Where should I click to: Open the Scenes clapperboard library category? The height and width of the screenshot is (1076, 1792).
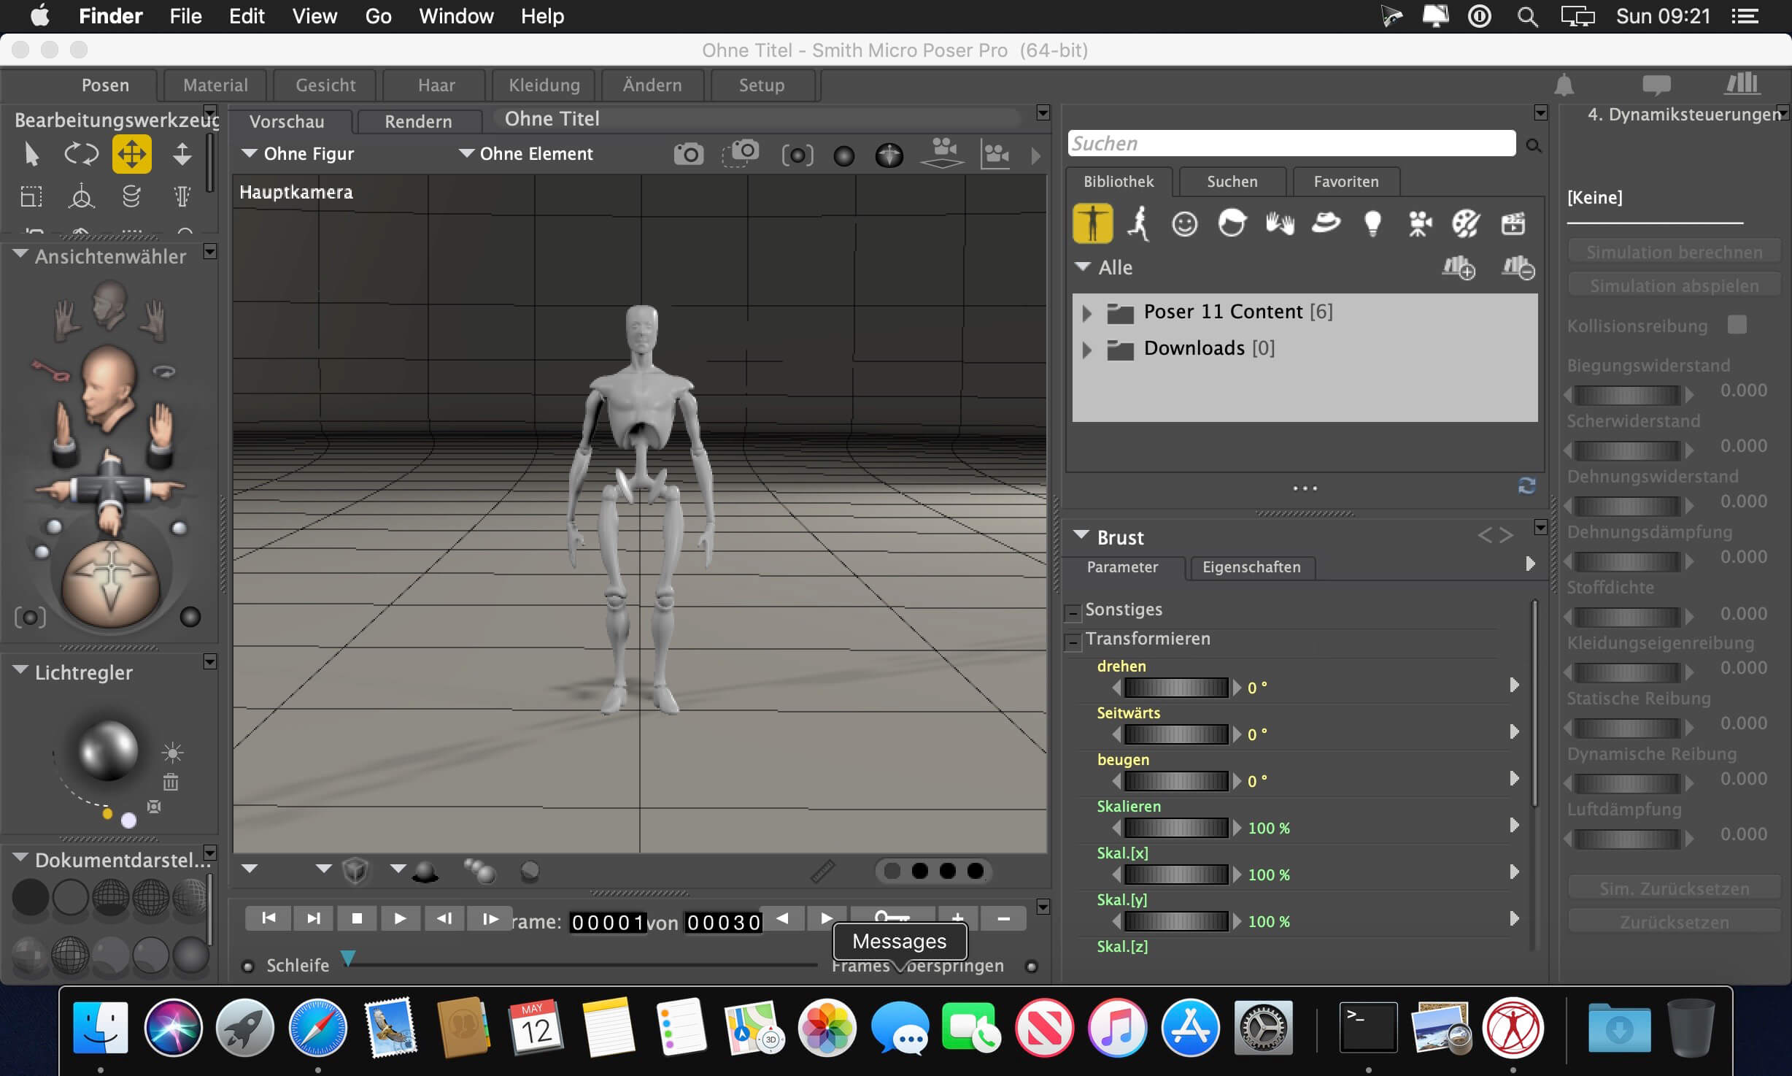1513,223
